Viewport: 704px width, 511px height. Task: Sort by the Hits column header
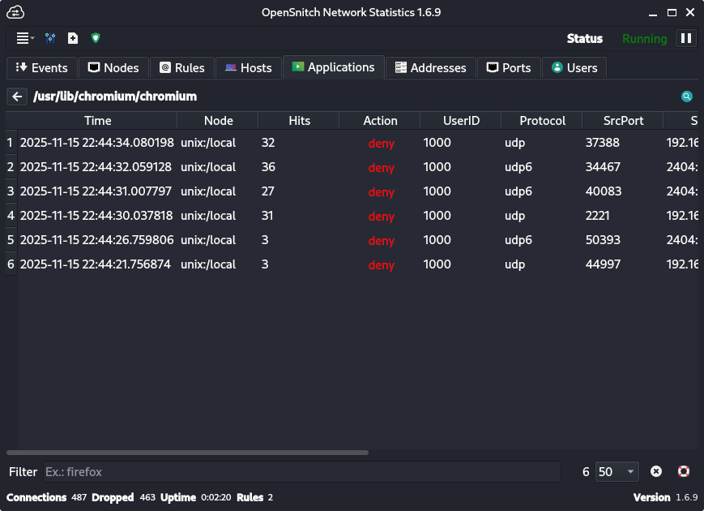pyautogui.click(x=299, y=120)
